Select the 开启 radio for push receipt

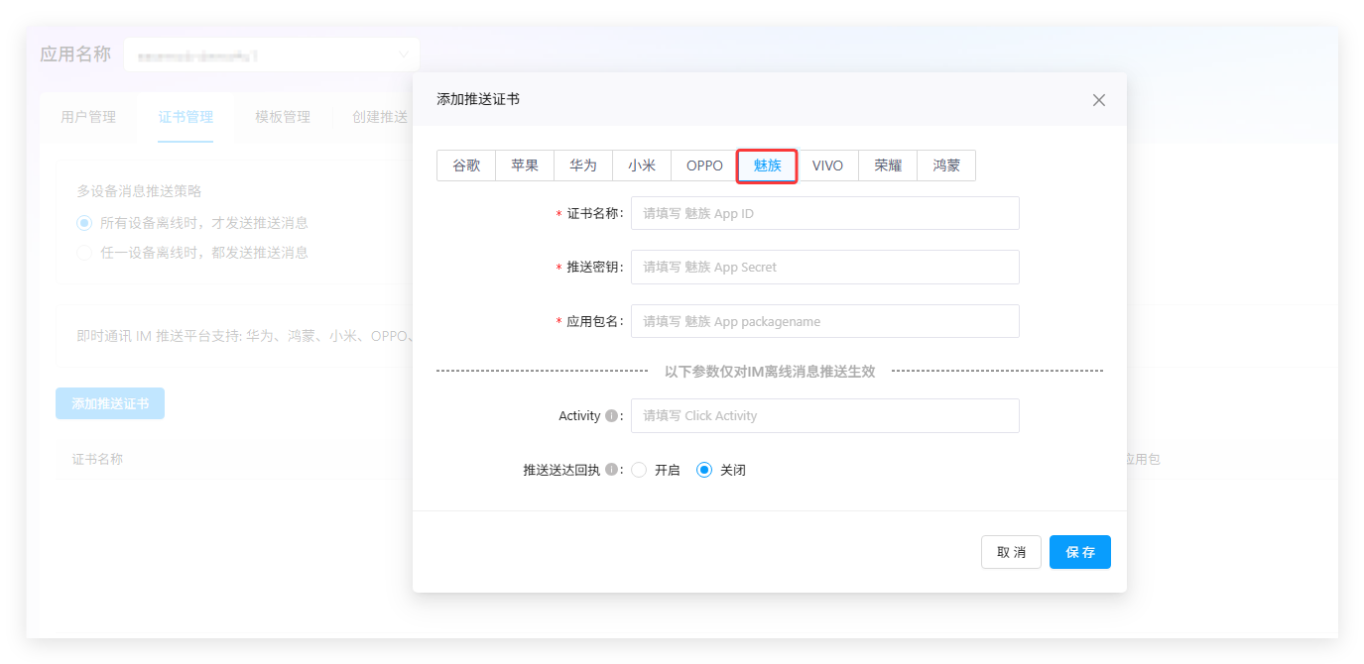point(640,470)
